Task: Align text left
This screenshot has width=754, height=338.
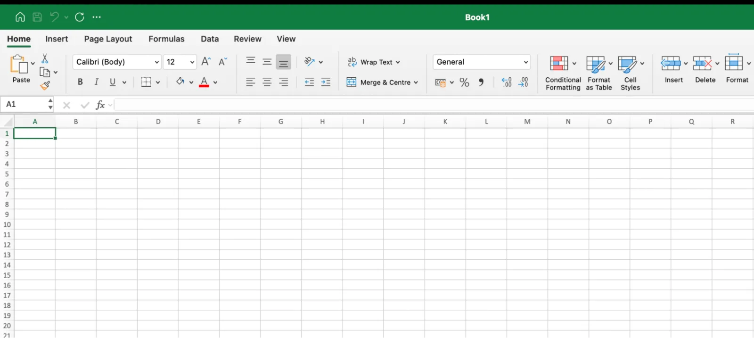Action: [251, 82]
